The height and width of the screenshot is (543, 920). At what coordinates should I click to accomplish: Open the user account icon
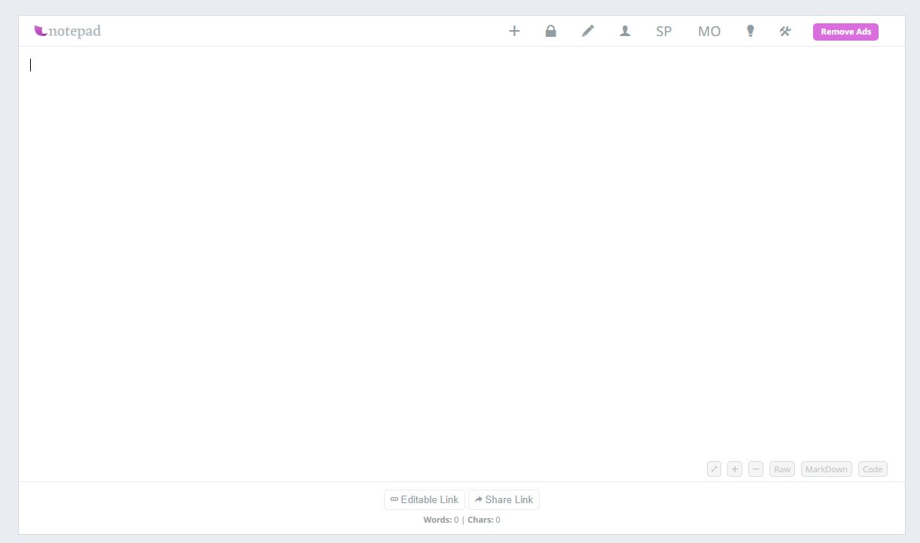click(x=625, y=32)
